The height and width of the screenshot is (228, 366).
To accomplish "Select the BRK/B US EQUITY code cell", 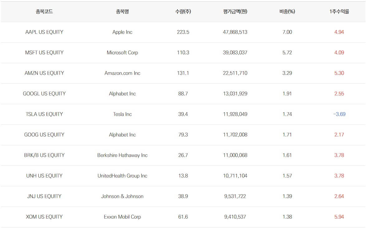I will (x=44, y=155).
